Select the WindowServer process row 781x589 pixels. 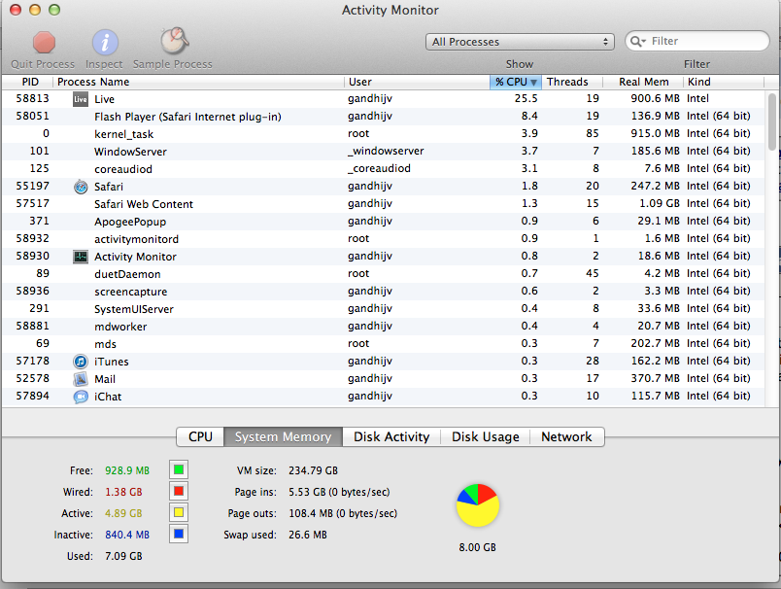[x=384, y=152]
